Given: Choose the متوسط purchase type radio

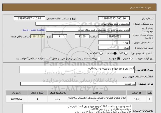Looking at the screenshot, I should [x=119, y=59].
